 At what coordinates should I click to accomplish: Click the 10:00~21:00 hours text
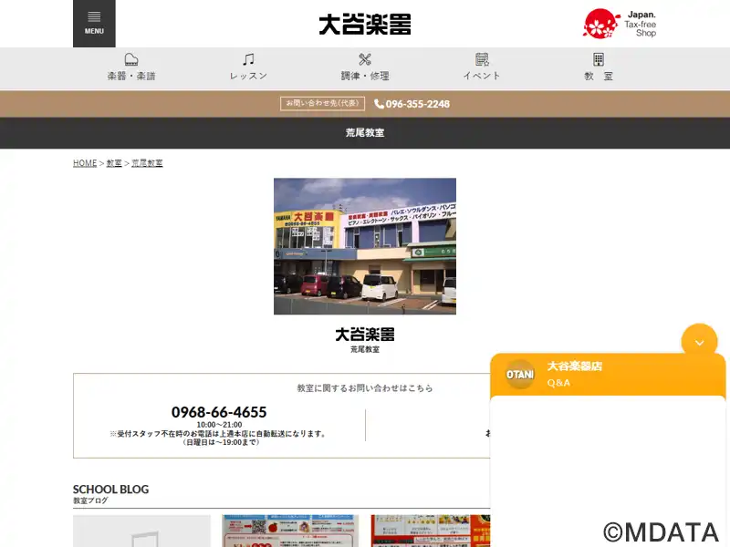(219, 425)
